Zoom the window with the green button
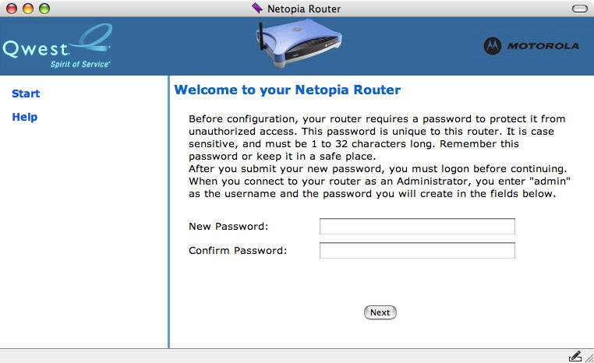The width and height of the screenshot is (594, 363). pos(44,9)
